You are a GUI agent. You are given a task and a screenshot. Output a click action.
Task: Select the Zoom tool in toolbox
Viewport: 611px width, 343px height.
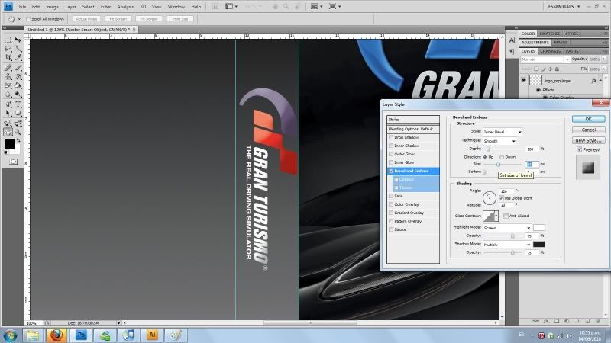pyautogui.click(x=18, y=132)
